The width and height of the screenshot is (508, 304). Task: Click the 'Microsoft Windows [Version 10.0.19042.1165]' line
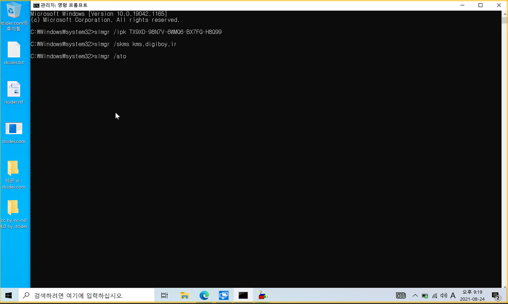tap(99, 14)
